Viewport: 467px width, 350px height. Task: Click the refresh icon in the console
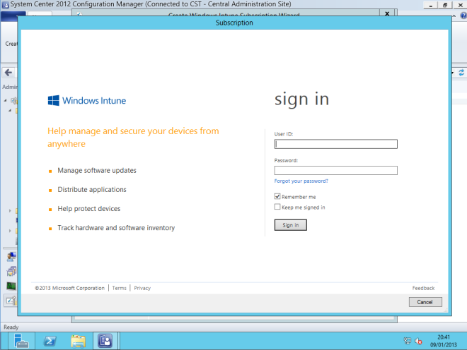(x=461, y=73)
